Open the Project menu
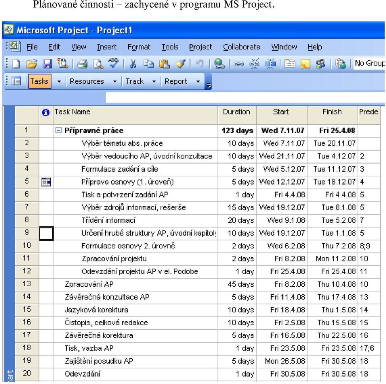386x384 pixels. tap(200, 47)
